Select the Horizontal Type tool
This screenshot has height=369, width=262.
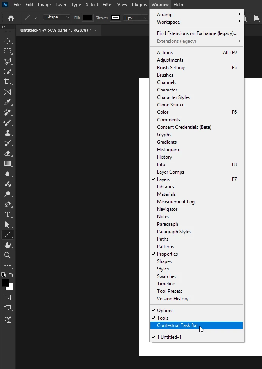tap(7, 214)
